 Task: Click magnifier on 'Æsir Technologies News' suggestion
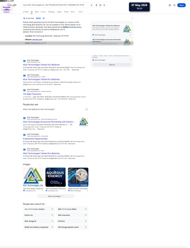pos(86,209)
